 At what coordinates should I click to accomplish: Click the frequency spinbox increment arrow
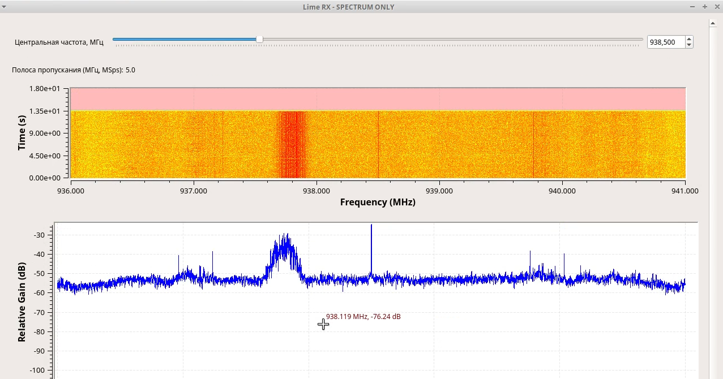[688, 38]
